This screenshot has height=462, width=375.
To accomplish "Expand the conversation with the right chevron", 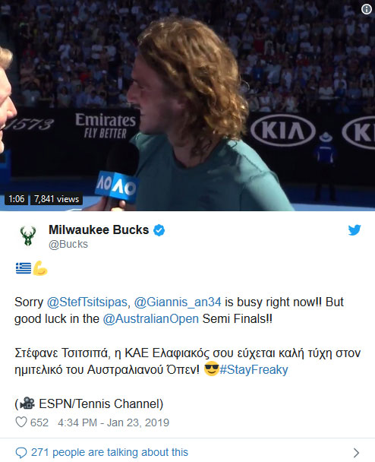I will pyautogui.click(x=357, y=453).
